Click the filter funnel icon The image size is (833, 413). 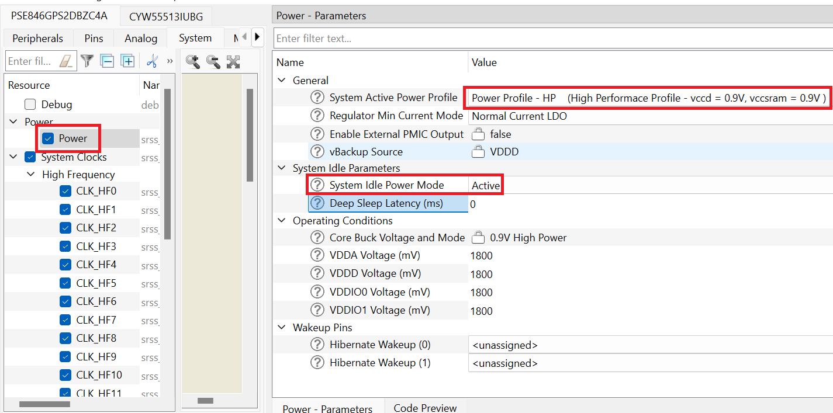pyautogui.click(x=87, y=61)
